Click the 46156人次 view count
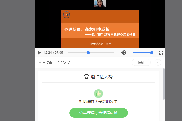This screenshot has height=121, width=182. click(x=63, y=62)
